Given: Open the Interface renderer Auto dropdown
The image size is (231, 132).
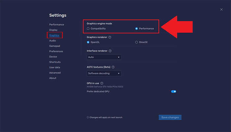Looking at the screenshot, I should [104, 57].
